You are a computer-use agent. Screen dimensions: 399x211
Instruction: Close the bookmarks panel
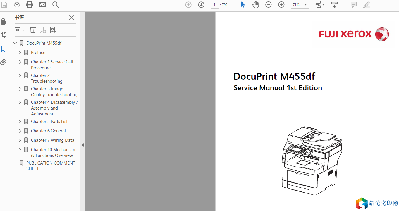(71, 18)
